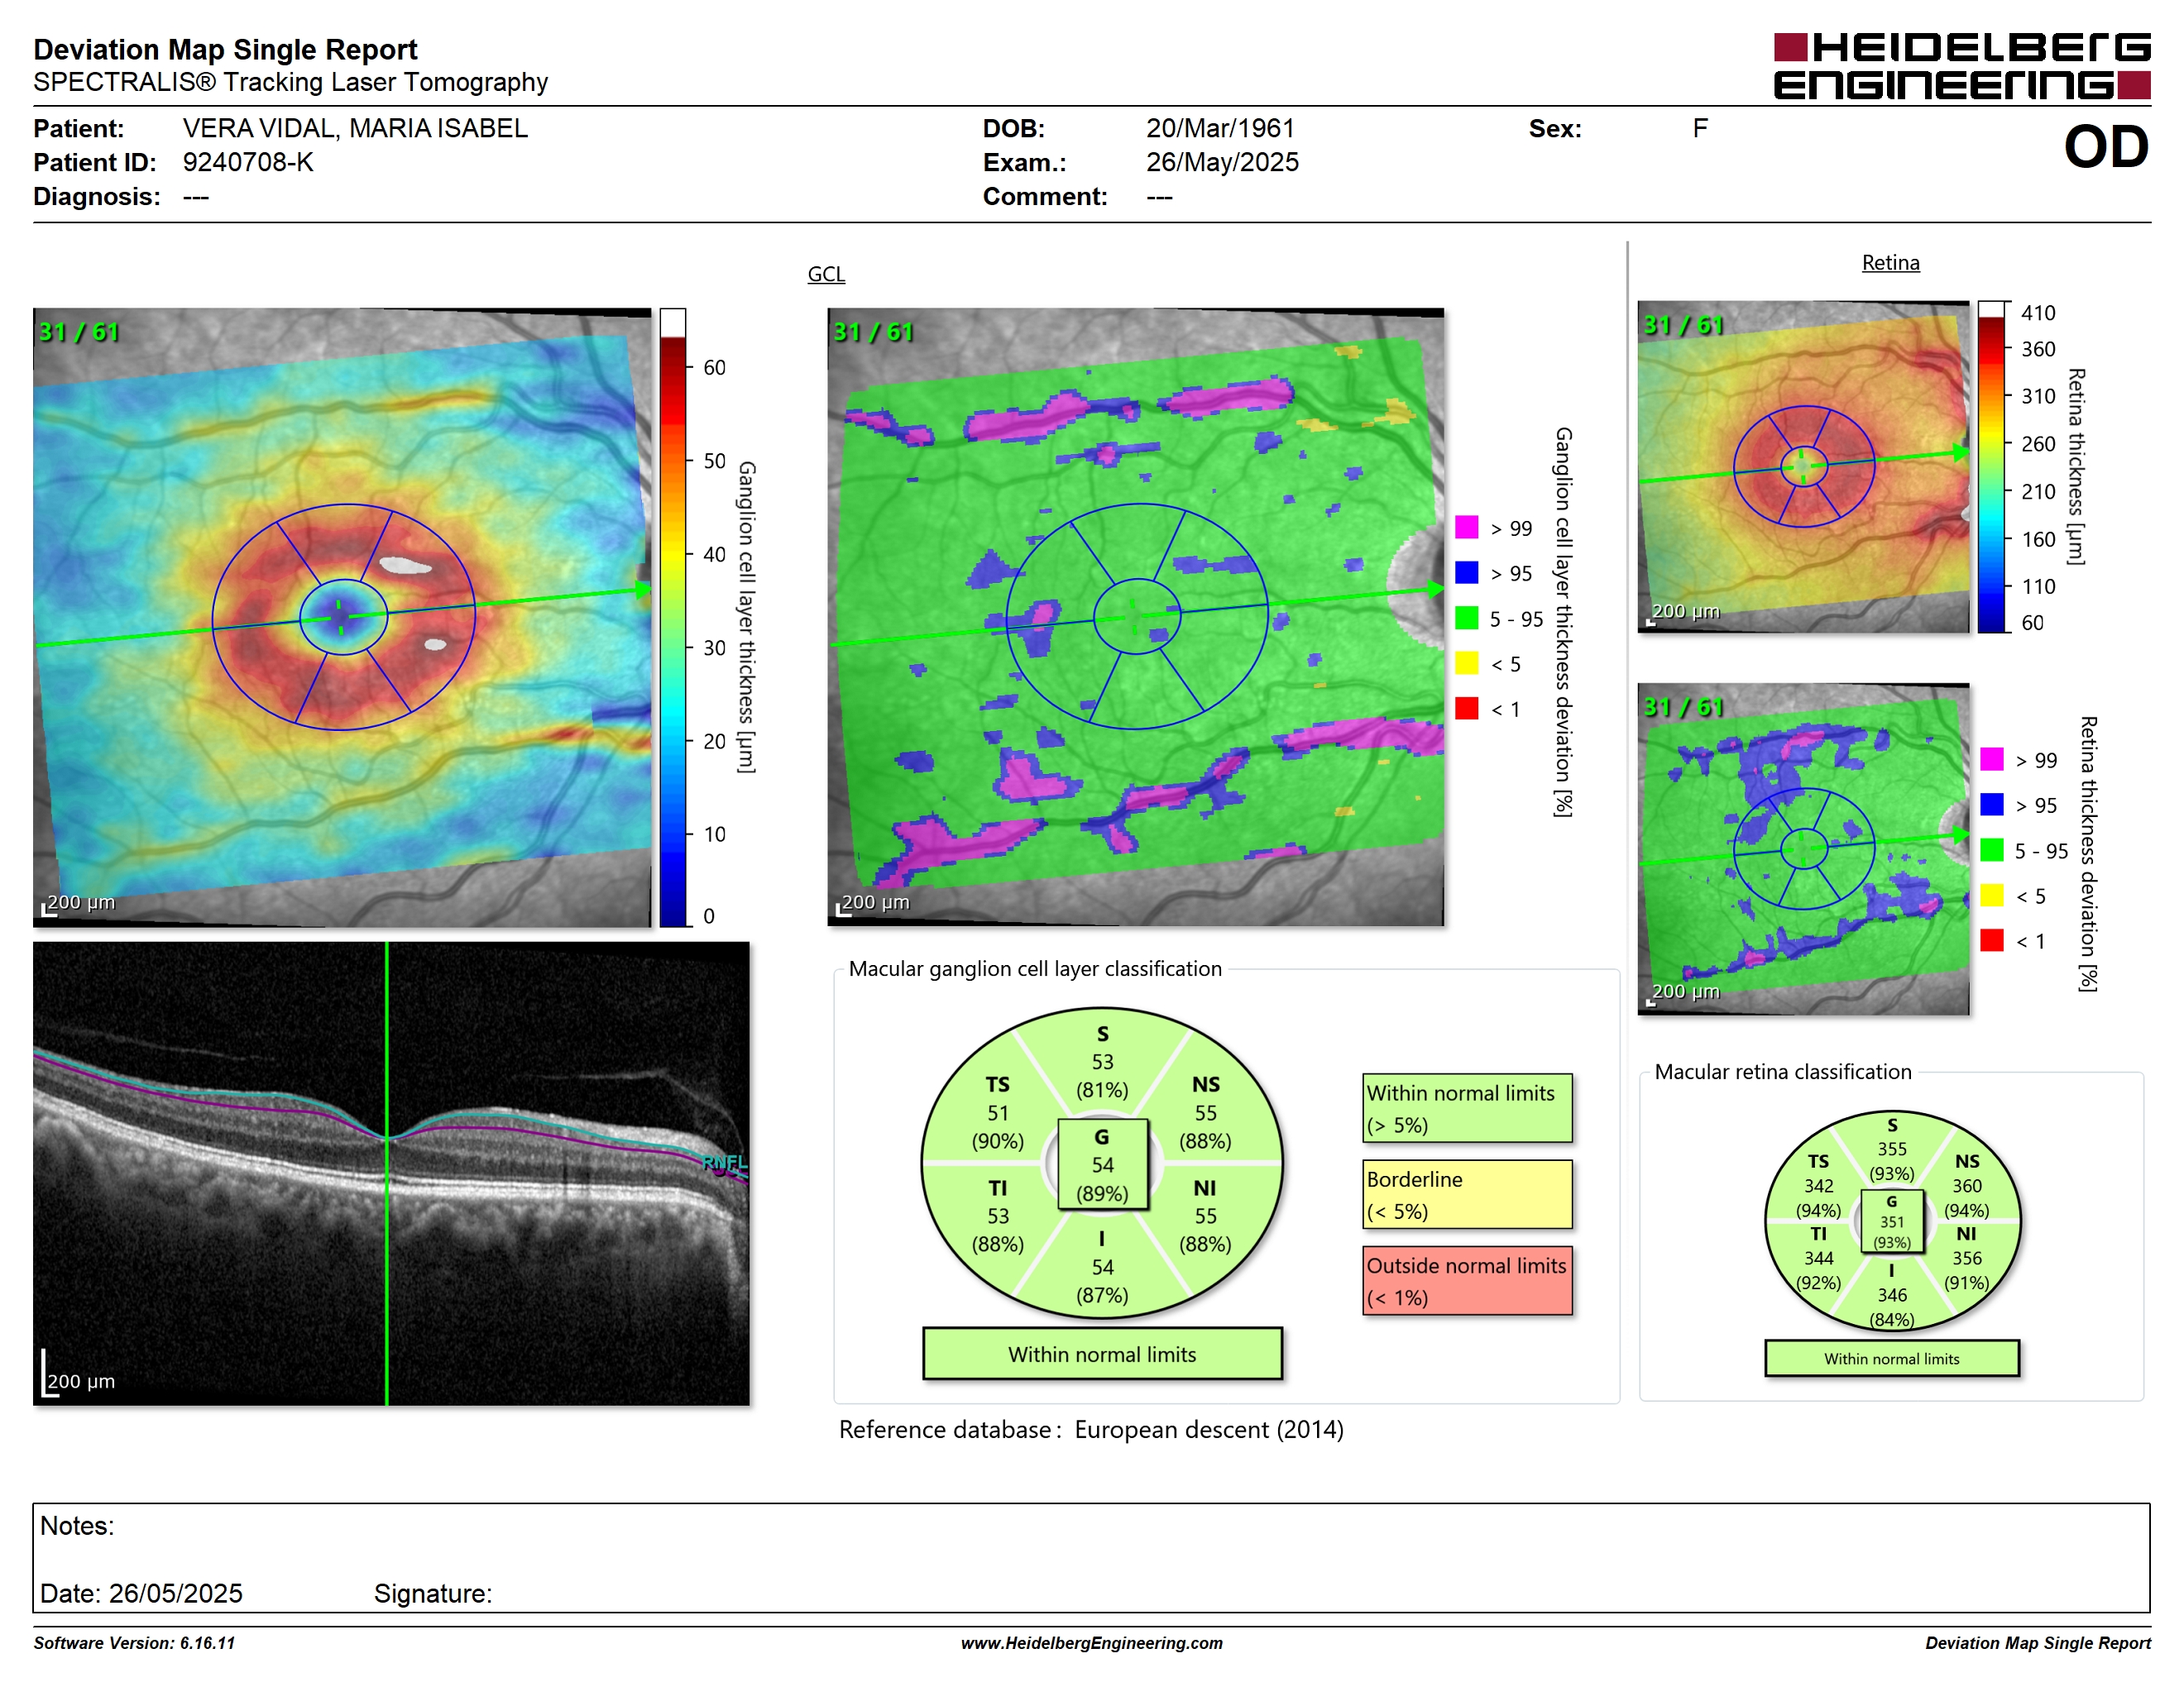Click blue '> 95' swatch in GCL deviation legend
Image resolution: width=2184 pixels, height=1687 pixels.
pyautogui.click(x=1467, y=572)
